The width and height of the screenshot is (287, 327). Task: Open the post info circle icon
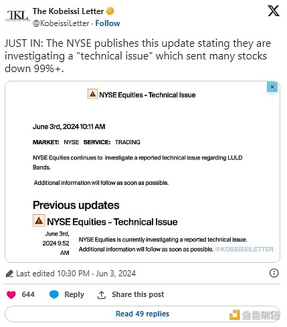click(274, 273)
